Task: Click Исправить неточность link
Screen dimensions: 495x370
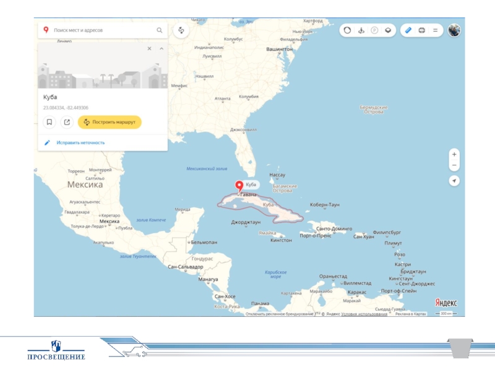Action: tap(80, 142)
